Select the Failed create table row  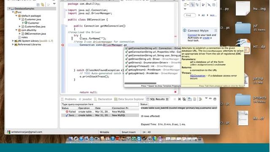[x=100, y=111]
